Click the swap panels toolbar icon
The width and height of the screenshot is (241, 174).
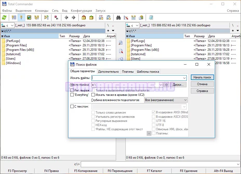(x=46, y=17)
